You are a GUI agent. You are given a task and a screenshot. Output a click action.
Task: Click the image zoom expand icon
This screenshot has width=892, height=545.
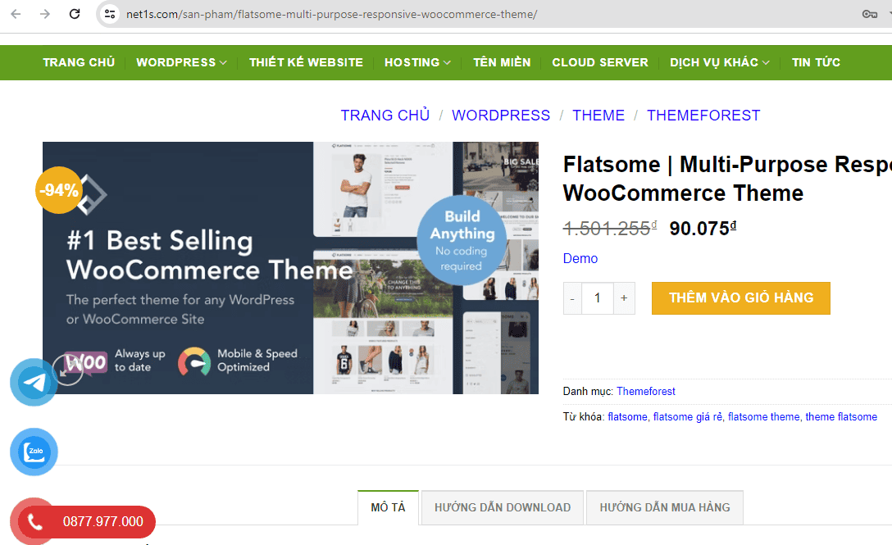pos(68,370)
